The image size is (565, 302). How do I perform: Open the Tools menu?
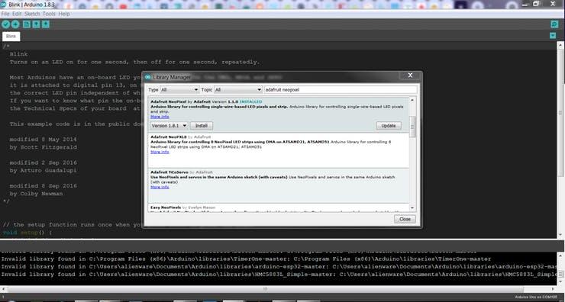(49, 14)
